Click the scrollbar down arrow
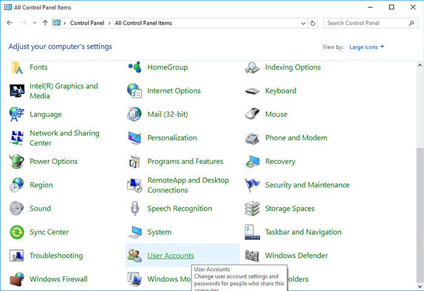Viewport: 424px width, 291px height. (420, 286)
